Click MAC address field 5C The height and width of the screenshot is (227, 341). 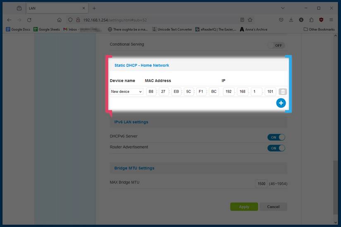188,92
